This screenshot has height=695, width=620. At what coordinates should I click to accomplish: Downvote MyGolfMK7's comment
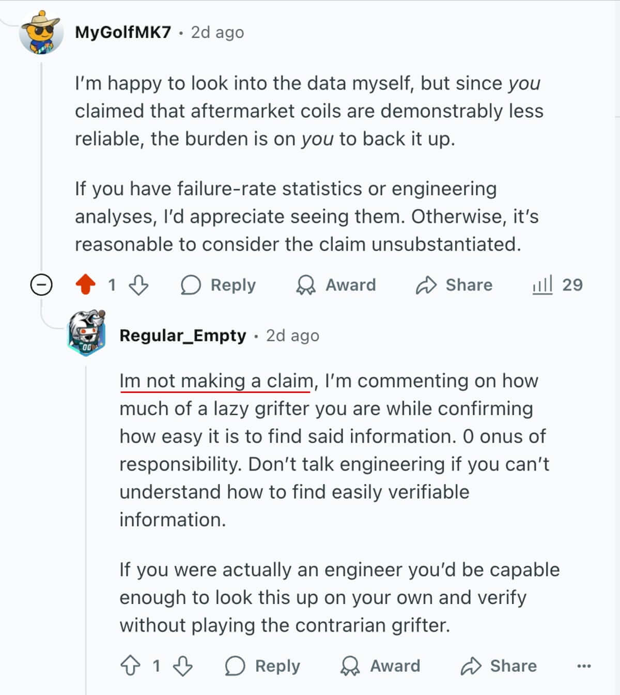click(x=138, y=285)
